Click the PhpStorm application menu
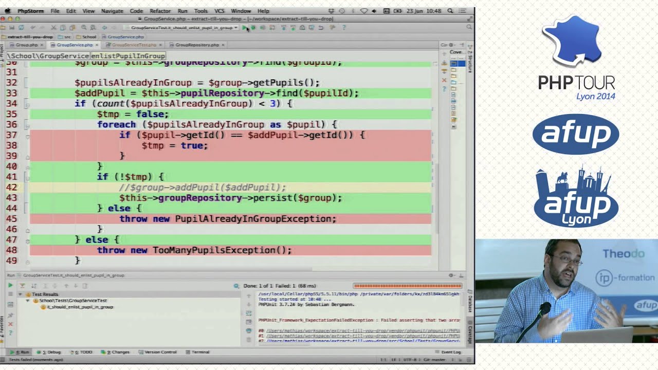Viewport: 658px width, 370px height. (30, 11)
